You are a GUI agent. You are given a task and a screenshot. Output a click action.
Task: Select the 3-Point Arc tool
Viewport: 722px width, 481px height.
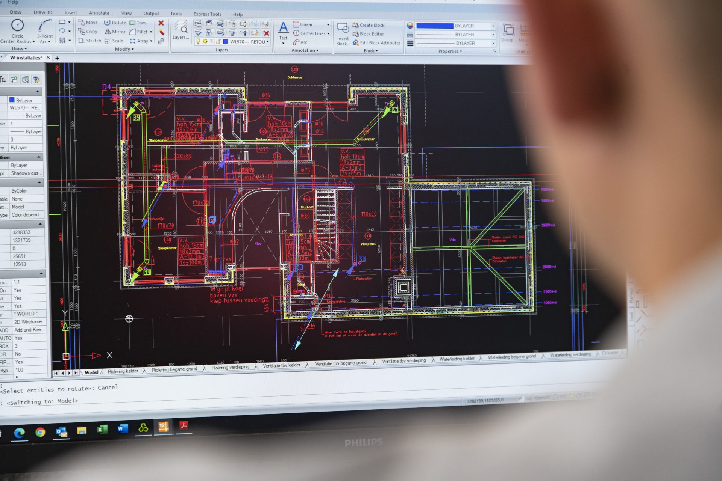click(x=45, y=32)
